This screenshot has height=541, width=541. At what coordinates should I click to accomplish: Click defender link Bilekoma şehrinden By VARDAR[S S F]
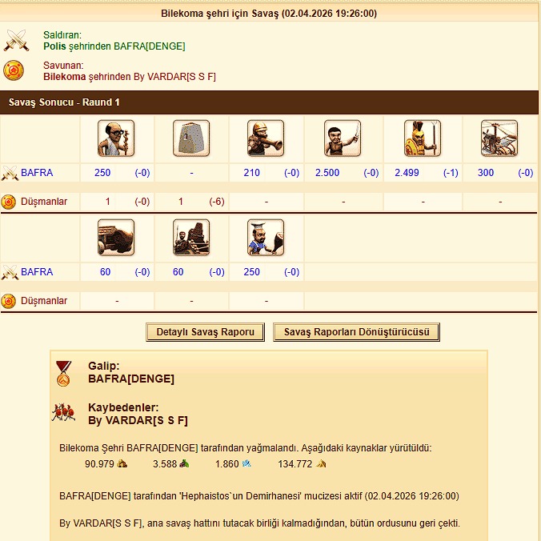pyautogui.click(x=130, y=77)
